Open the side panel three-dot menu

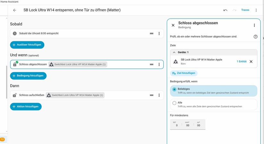[x=254, y=25]
